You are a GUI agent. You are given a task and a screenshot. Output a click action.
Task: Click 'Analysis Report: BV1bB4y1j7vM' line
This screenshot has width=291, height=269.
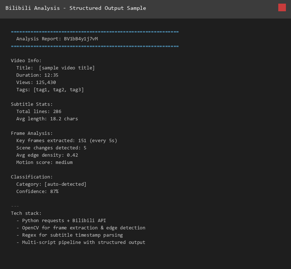click(57, 39)
